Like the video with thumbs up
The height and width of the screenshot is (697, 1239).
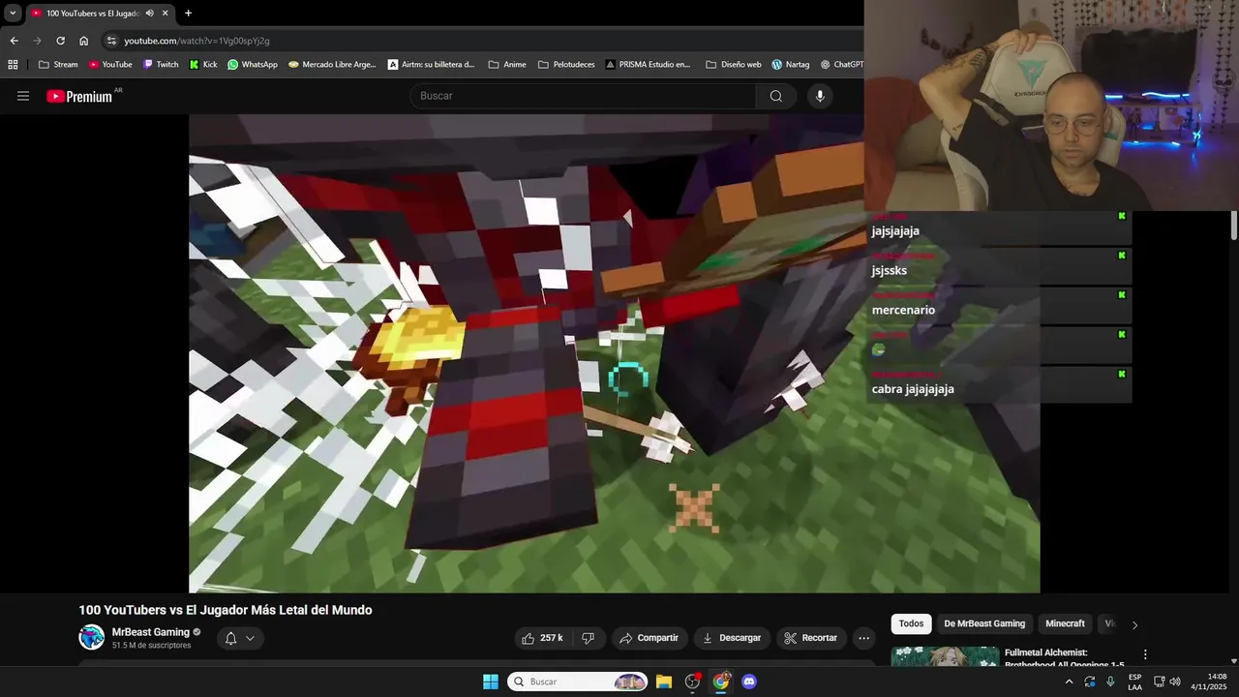[x=542, y=638]
